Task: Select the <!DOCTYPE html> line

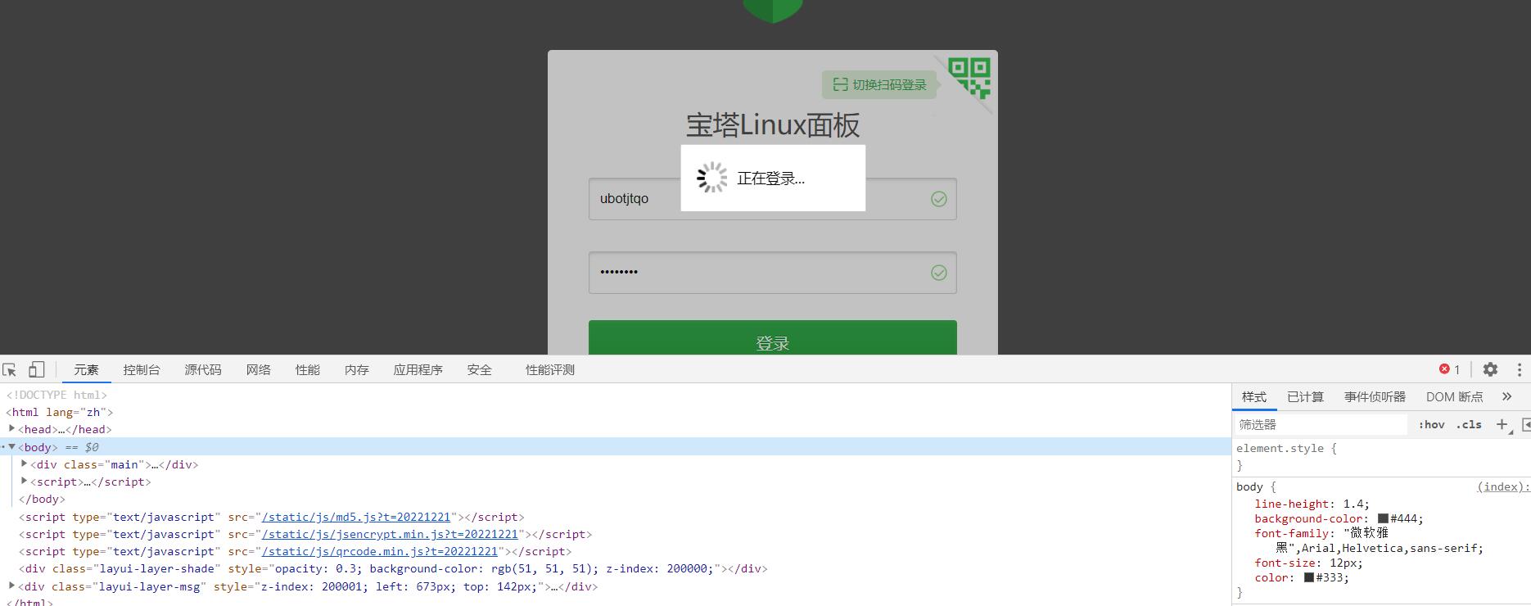Action: 56,395
